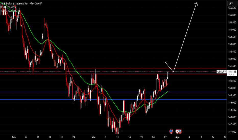Screen dimensions: 238x140
Task: Select the lower red horizontal line near 151.000
Action: (113, 74)
